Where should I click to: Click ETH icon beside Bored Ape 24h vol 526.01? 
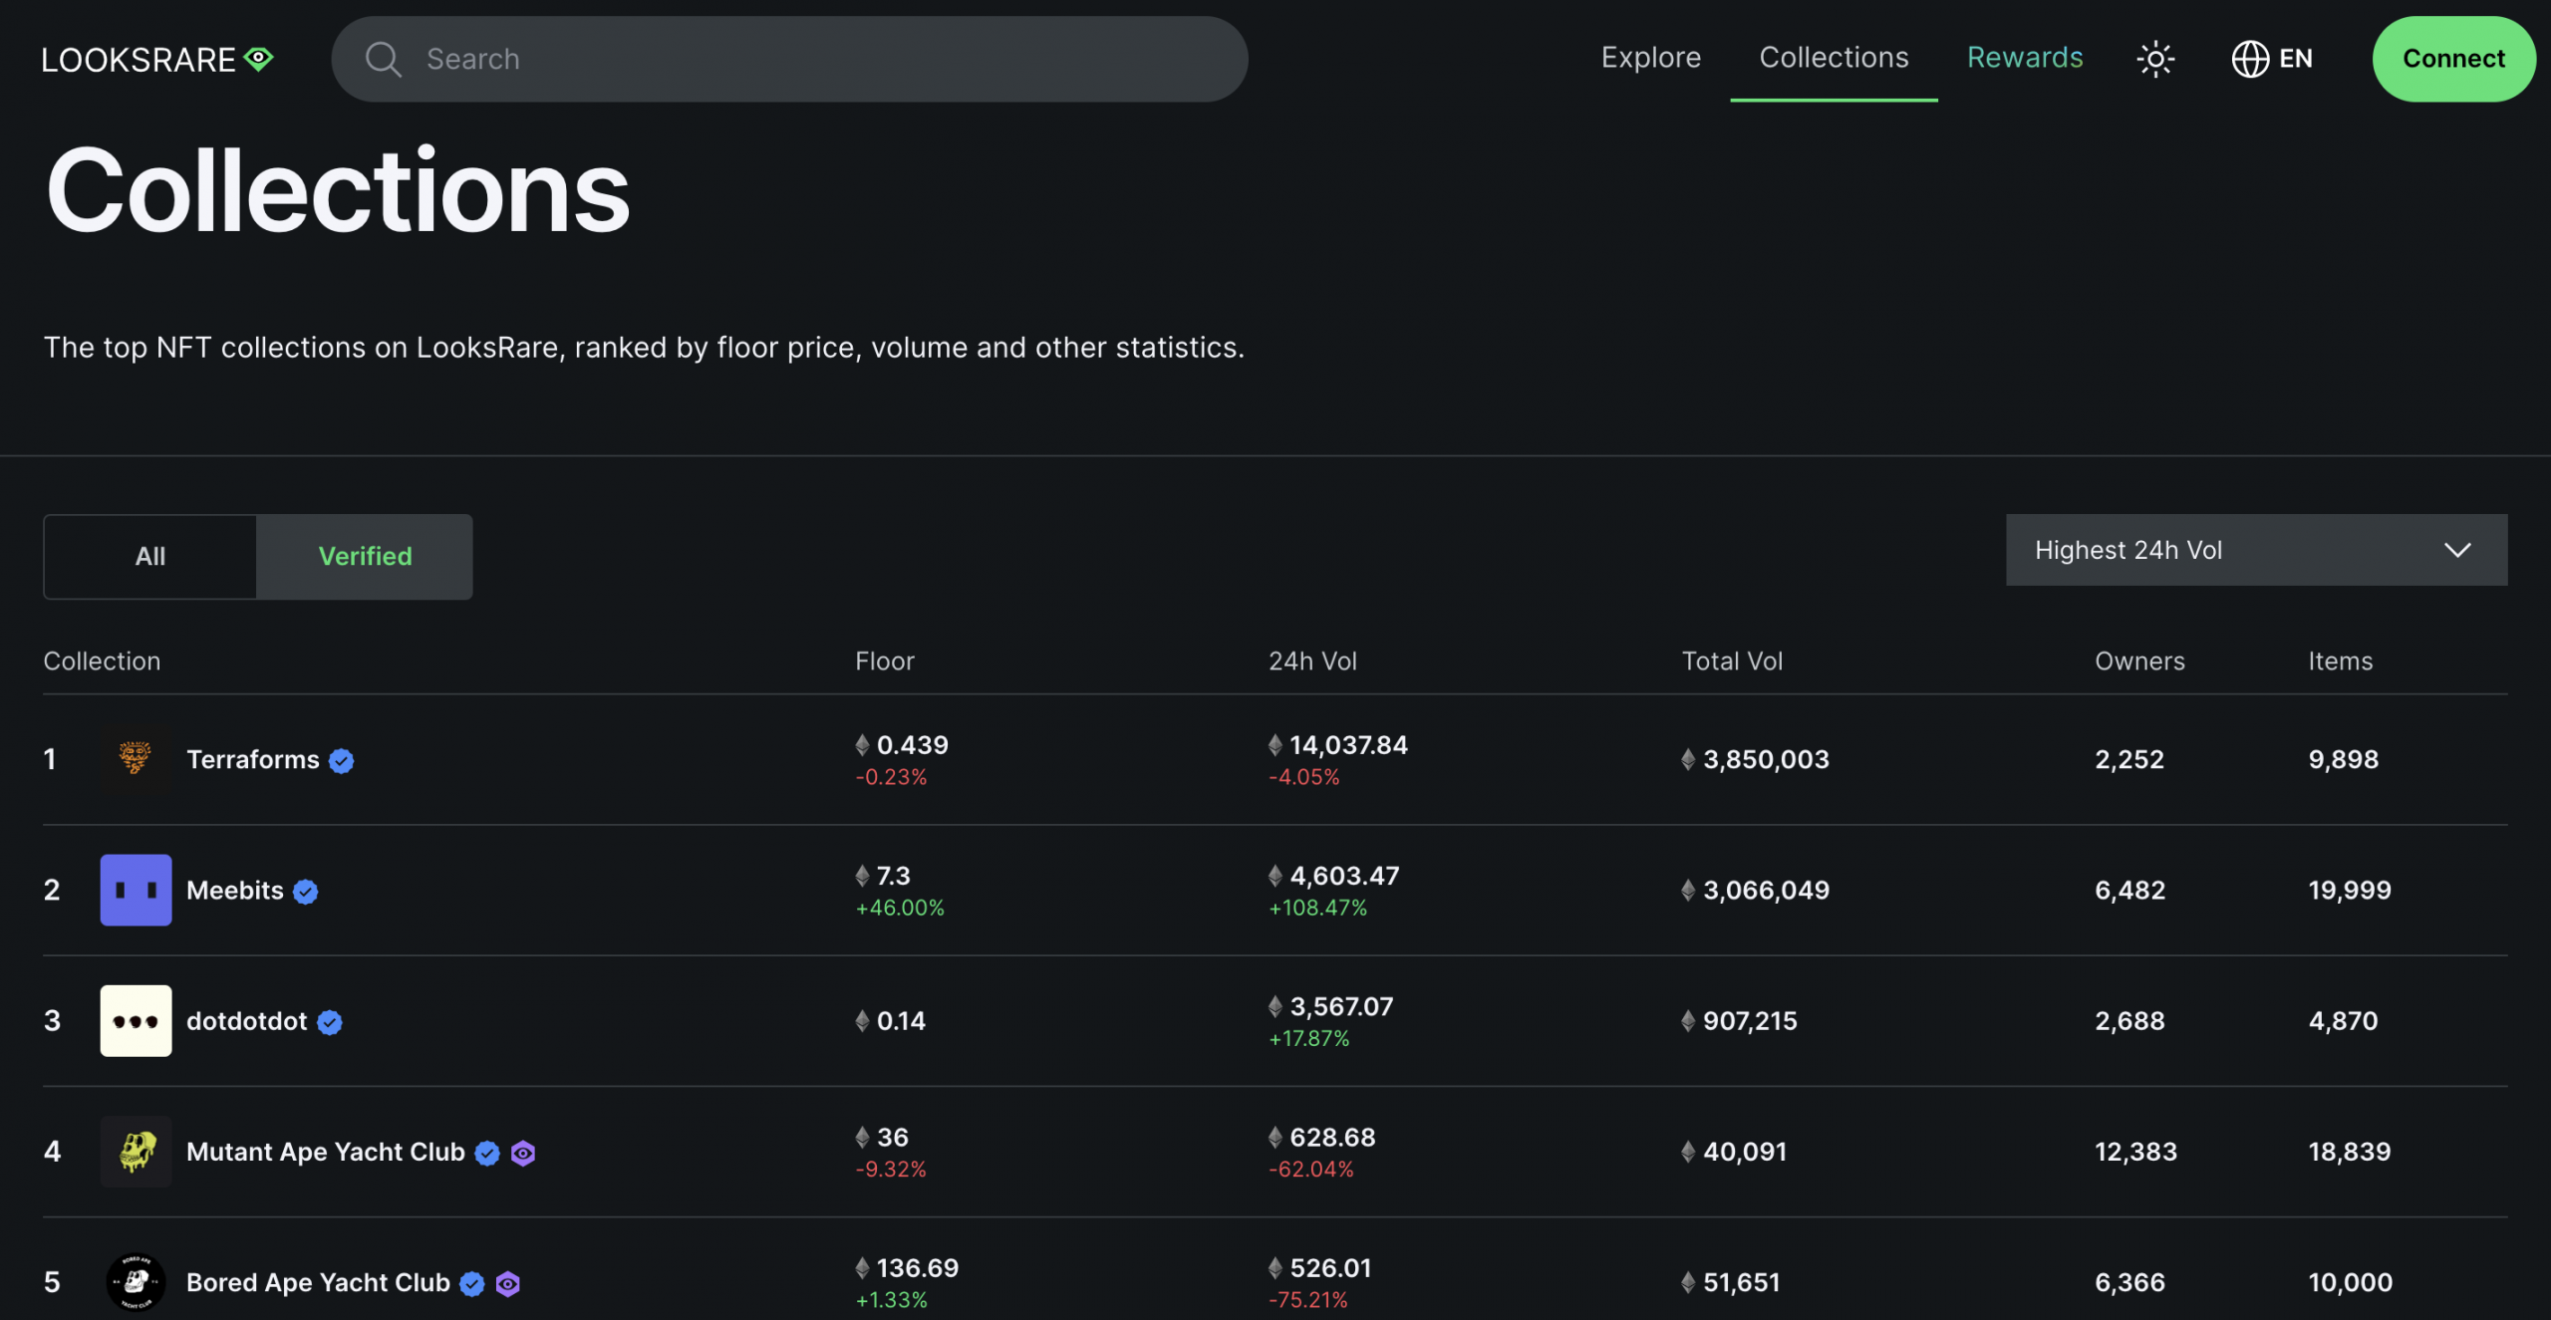(1275, 1267)
